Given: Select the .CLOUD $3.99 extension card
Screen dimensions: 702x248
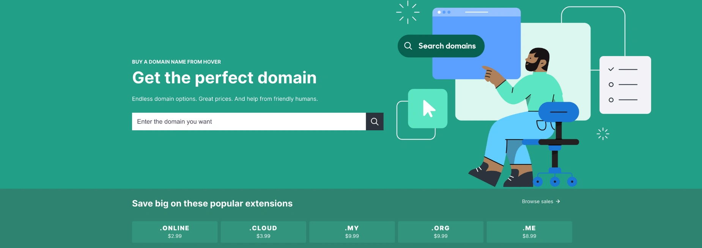Looking at the screenshot, I should coord(263,232).
